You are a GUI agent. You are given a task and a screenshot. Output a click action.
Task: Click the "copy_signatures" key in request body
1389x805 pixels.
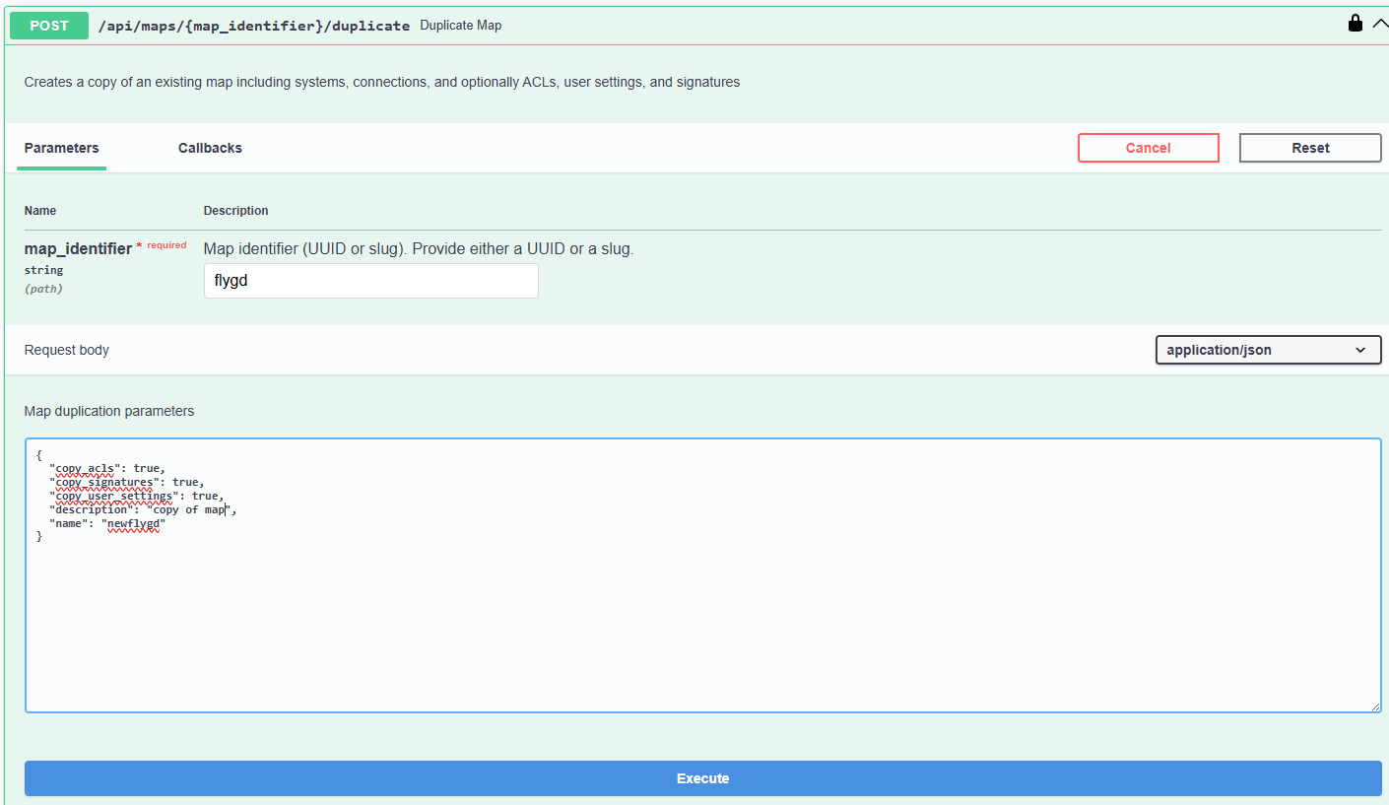coord(104,482)
